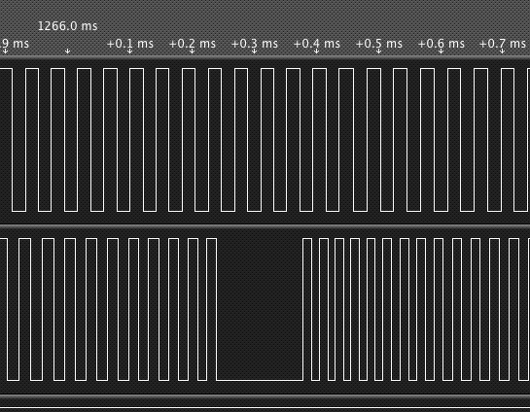Click the upper waveform pulse beneath +0.5 ms
This screenshot has width=530, height=412.
373,140
